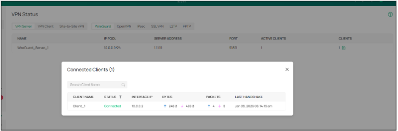Click the last handshake timestamp
398x131 pixels.
pyautogui.click(x=253, y=106)
